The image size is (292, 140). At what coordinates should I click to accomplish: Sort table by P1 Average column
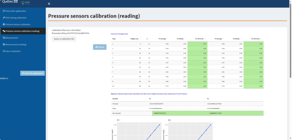[163, 39]
